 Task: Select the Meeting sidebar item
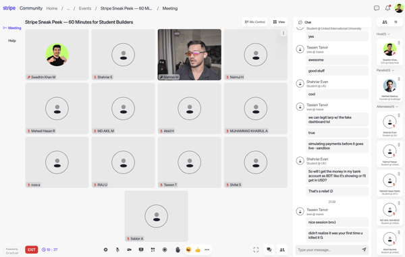[12, 28]
